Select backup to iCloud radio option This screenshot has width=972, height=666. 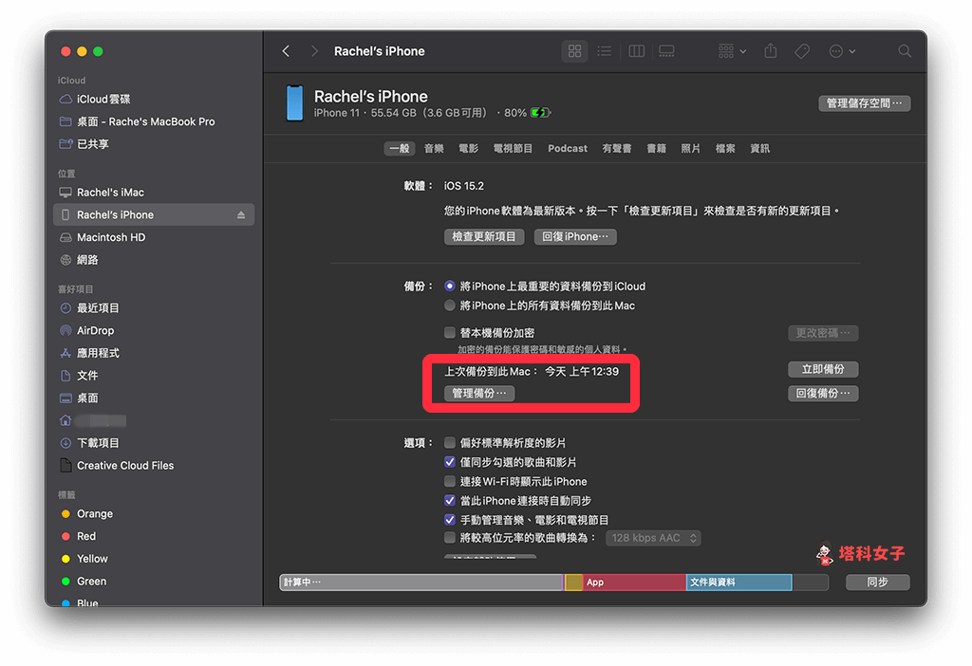(450, 287)
